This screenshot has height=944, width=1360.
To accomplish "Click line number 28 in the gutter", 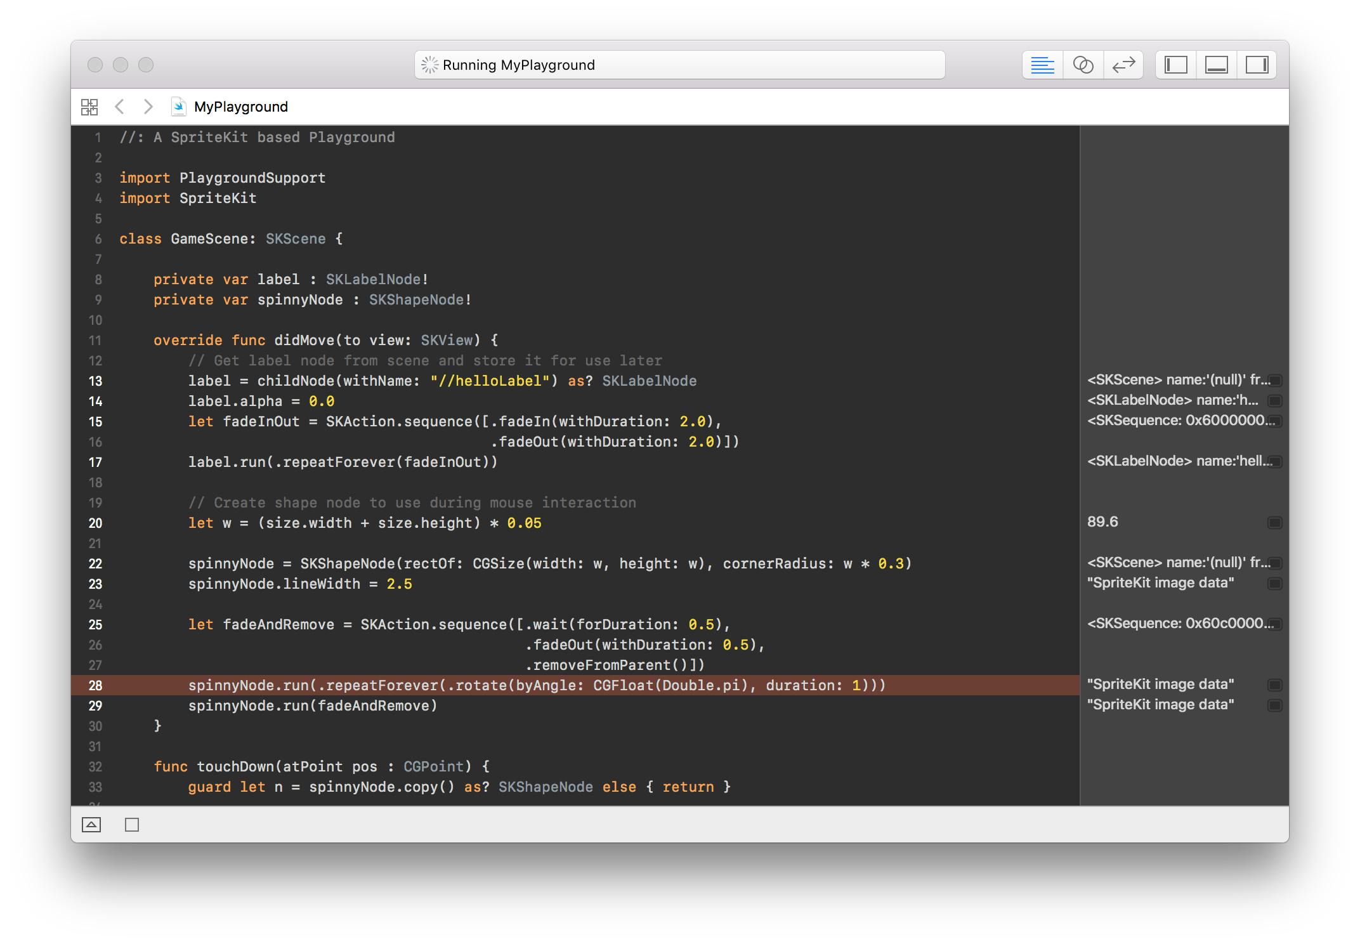I will [x=95, y=685].
